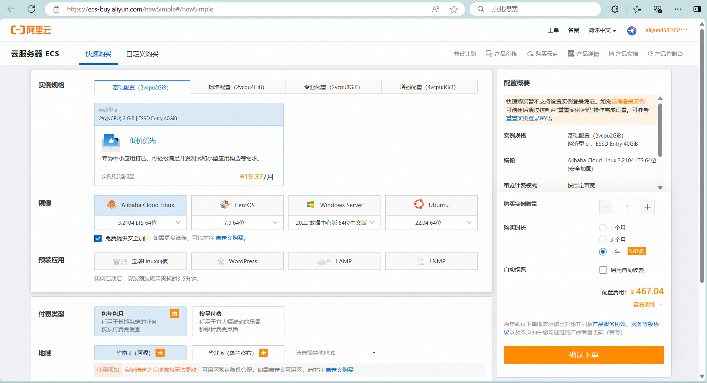Add page to favorites with star icon
The height and width of the screenshot is (383, 707).
[454, 9]
